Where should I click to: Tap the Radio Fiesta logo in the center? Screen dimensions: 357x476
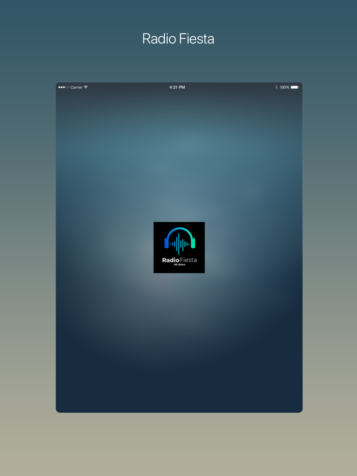point(179,247)
